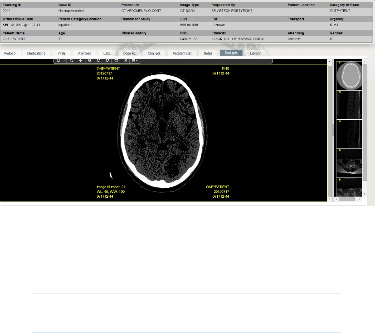Click viewer scrollbar up arrow
Image resolution: width=375 pixels, height=333 pixels.
tap(330, 62)
